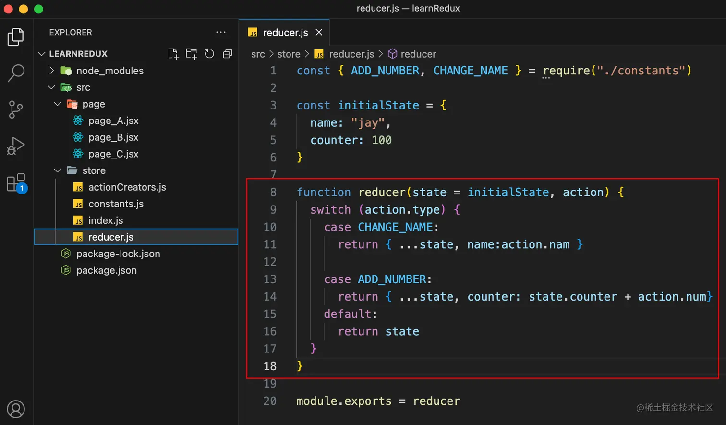Collapse all folders in explorer
The image size is (726, 425).
click(228, 54)
